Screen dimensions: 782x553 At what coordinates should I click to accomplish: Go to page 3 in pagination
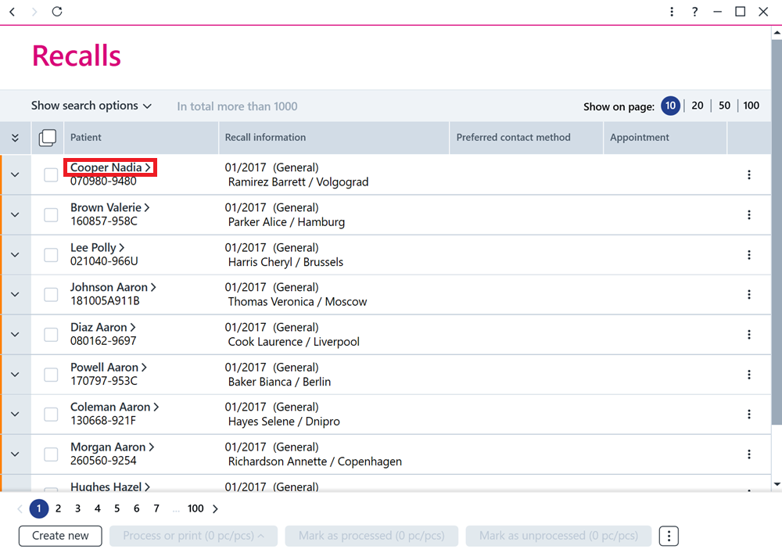click(x=77, y=508)
